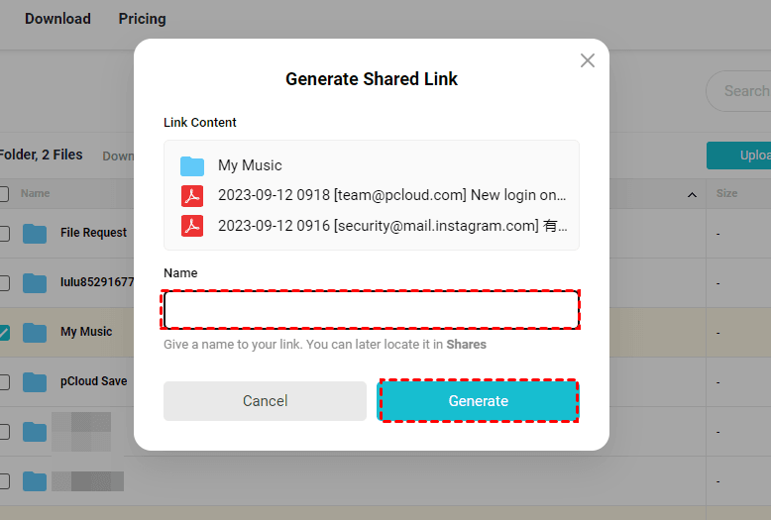Click the PDF icon for team@pcloud.com file
The width and height of the screenshot is (771, 520).
pyautogui.click(x=192, y=195)
